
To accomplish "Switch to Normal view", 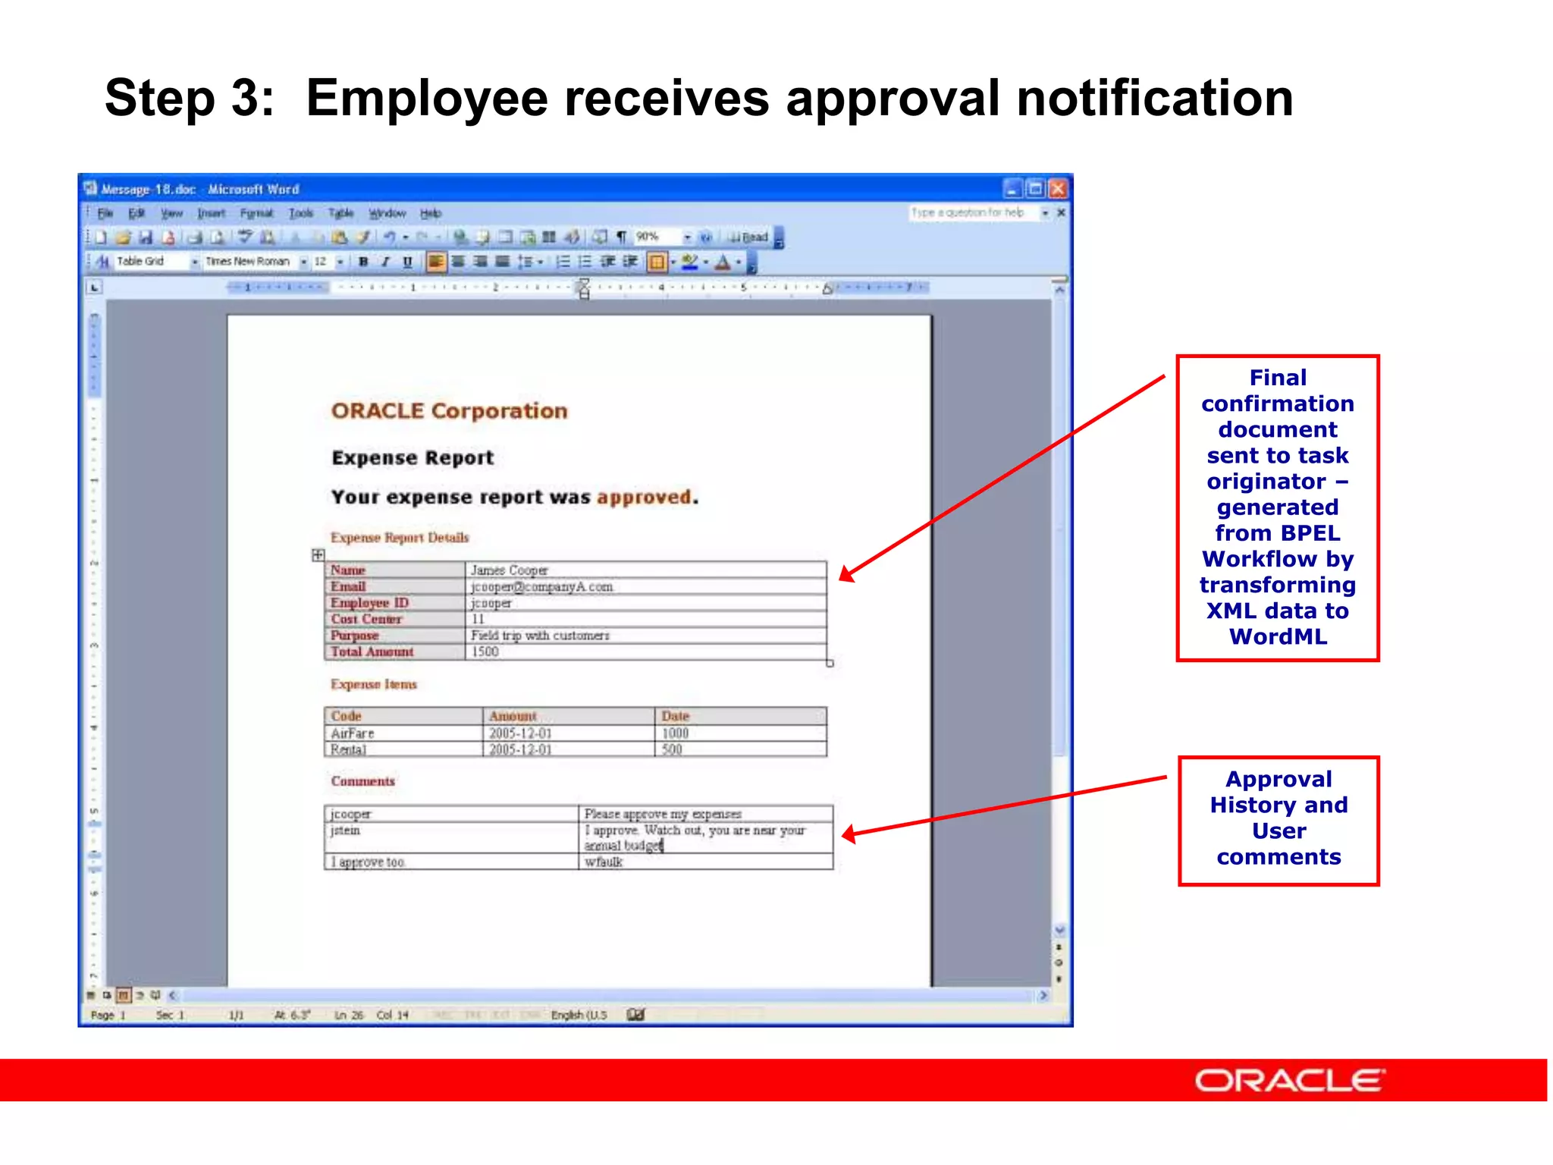I will [91, 994].
